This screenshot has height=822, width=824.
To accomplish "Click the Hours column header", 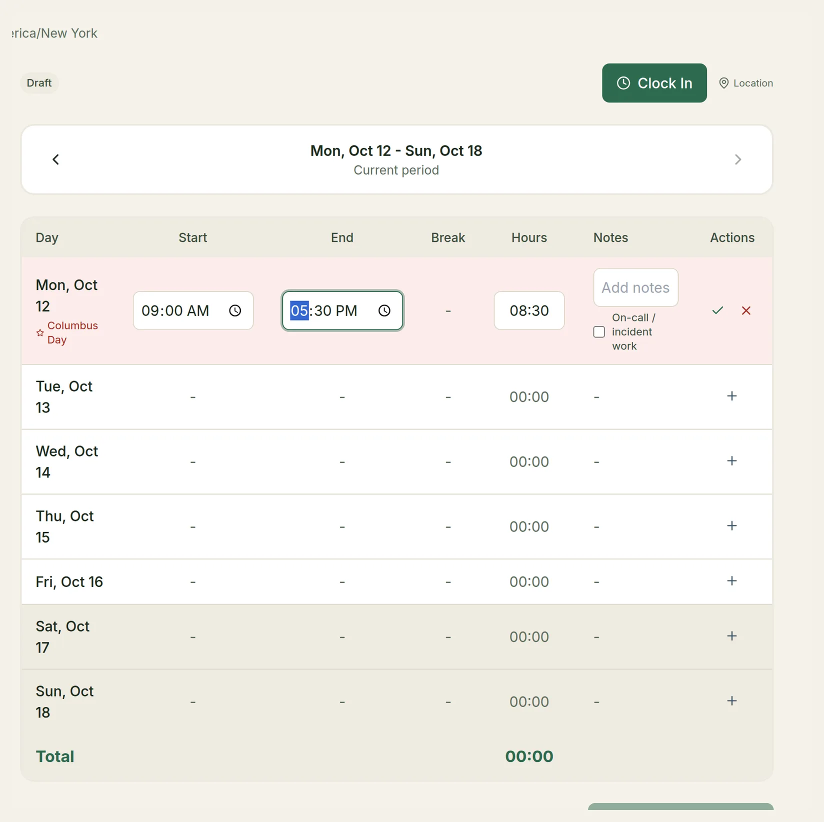I will (529, 237).
